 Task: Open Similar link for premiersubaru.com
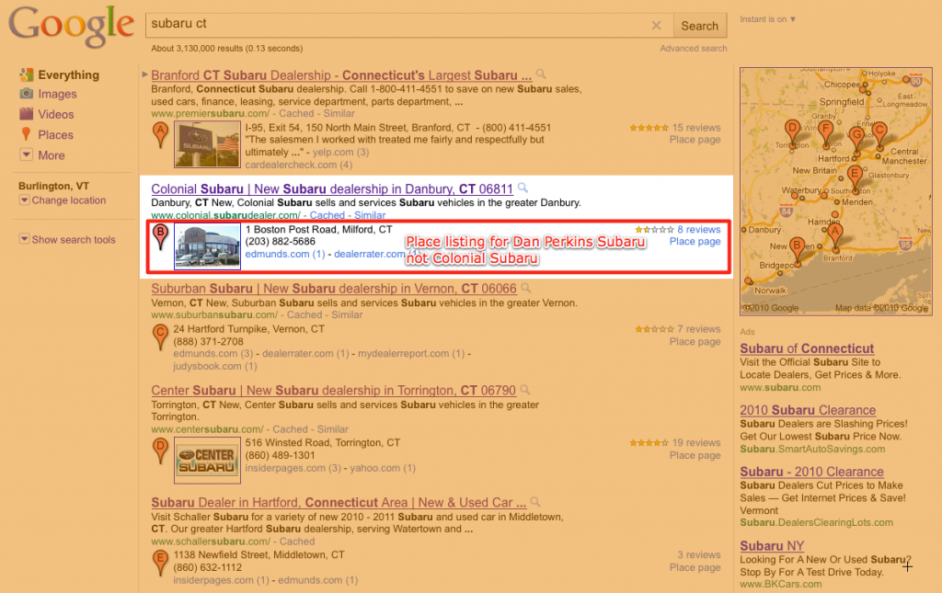(x=339, y=113)
